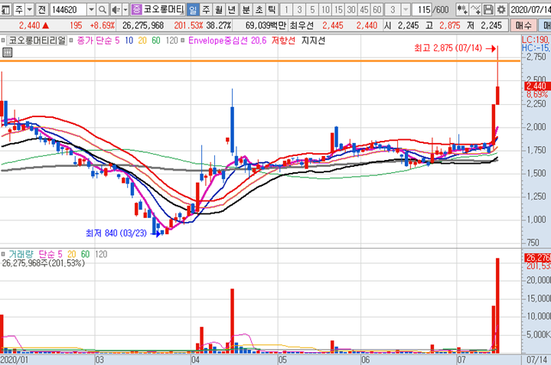The width and height of the screenshot is (551, 365).
Task: Click the green 60 moving average legend
Action: click(x=156, y=41)
